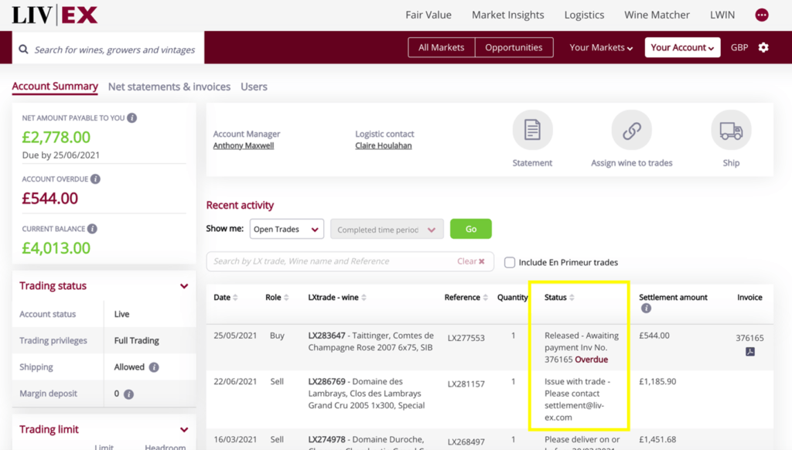Click the £2,778.00 net amount

[56, 138]
